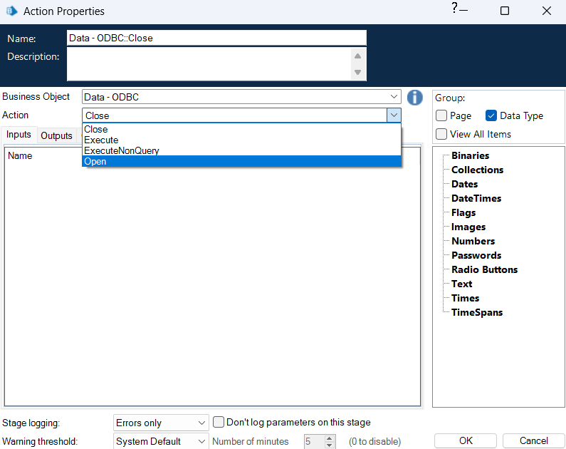Click the blue info icon beside Business Object

coord(414,98)
